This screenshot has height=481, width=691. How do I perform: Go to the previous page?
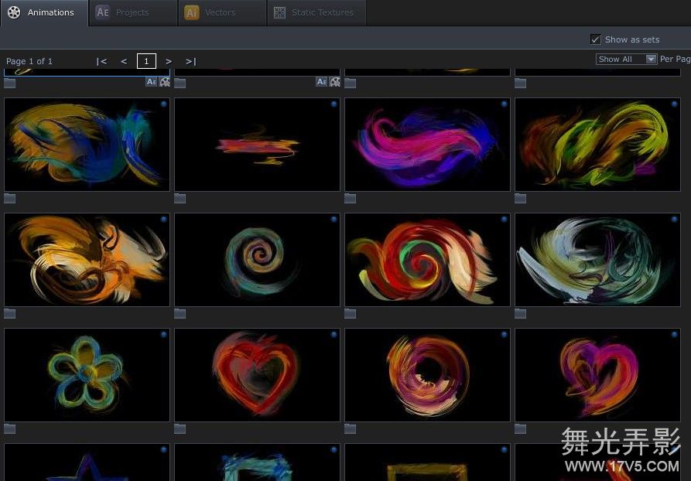click(124, 61)
